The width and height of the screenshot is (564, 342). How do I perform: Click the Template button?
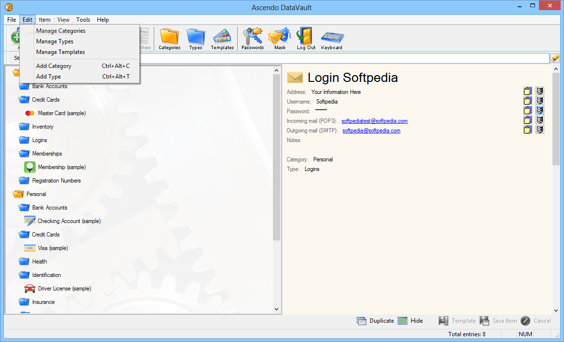coord(457,321)
